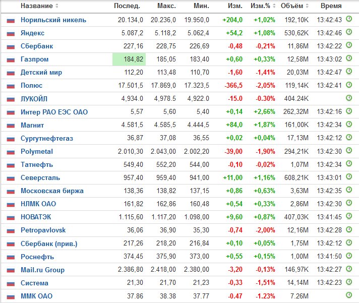Viewport: 359px width, 303px height.
Task: Click clock icon in Сбербанк row
Action: 349,45
